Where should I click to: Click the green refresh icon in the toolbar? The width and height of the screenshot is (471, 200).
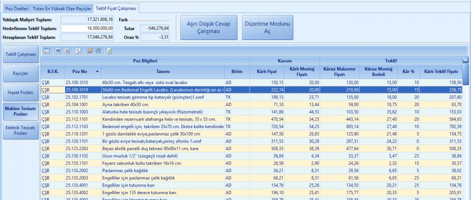pyautogui.click(x=110, y=50)
